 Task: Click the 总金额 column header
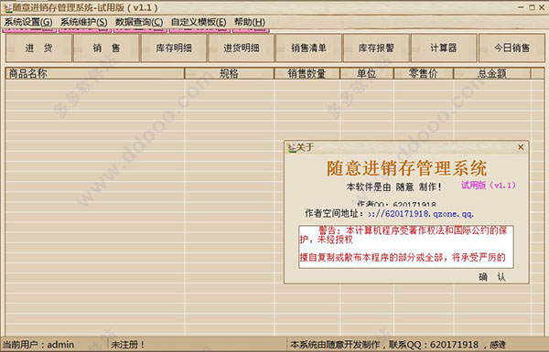click(x=492, y=73)
